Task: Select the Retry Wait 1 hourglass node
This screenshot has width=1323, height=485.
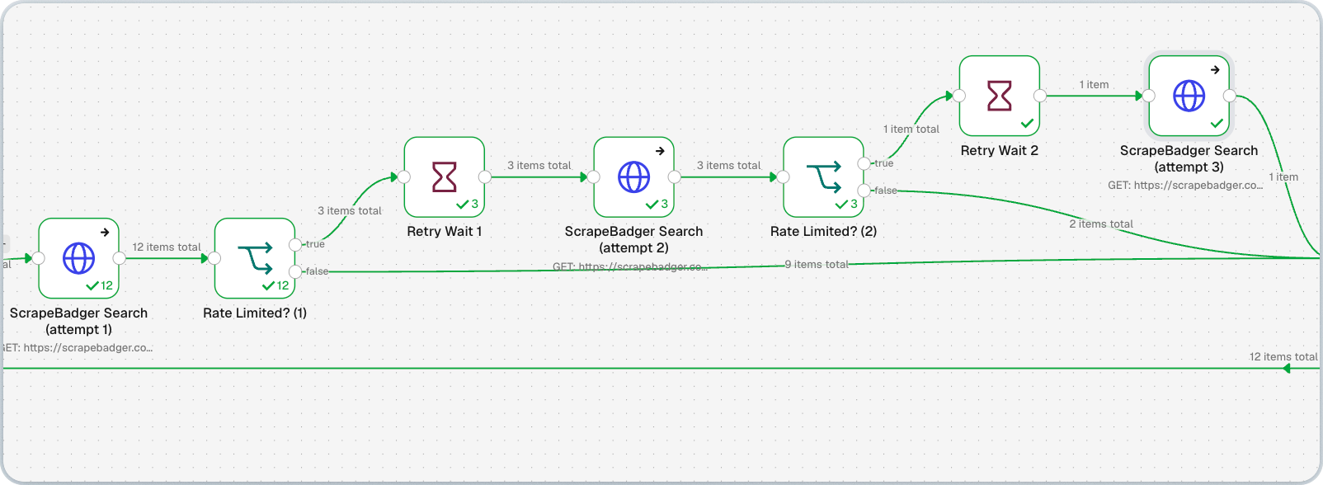Action: point(445,177)
